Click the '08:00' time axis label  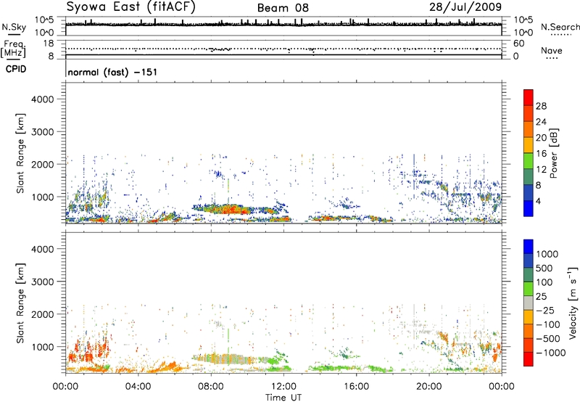pos(211,387)
